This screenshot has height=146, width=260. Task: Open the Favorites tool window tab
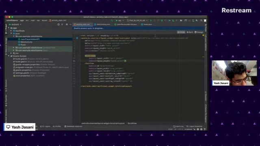pos(6,100)
